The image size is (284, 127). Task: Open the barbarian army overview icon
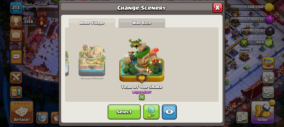[x=16, y=92]
